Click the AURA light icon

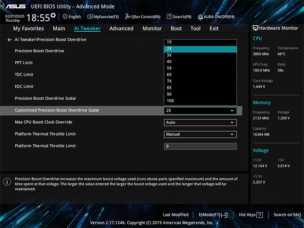(x=200, y=16)
